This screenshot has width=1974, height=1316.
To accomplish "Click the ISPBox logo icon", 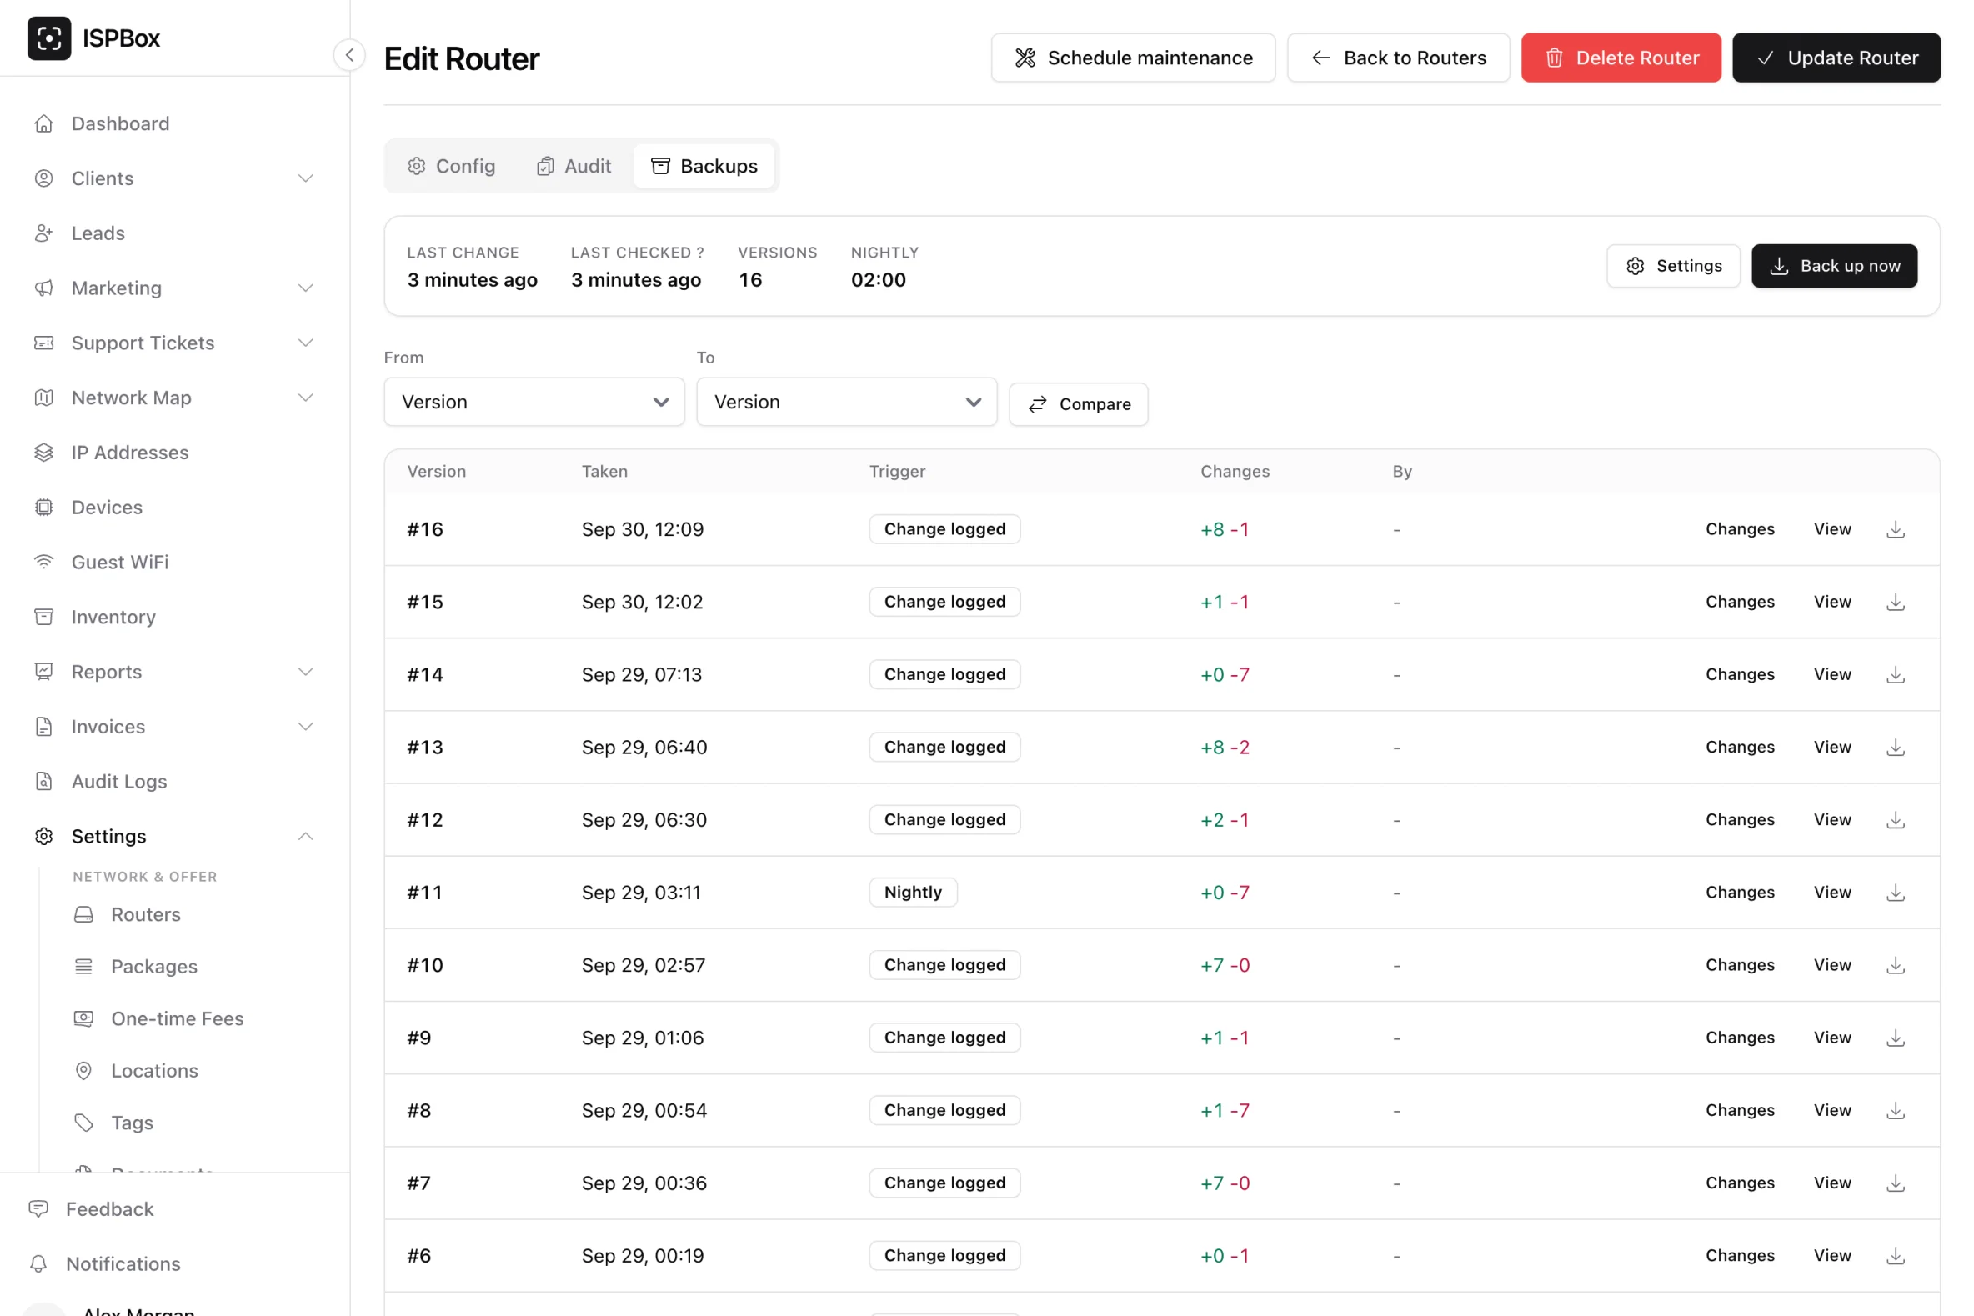I will [x=48, y=38].
